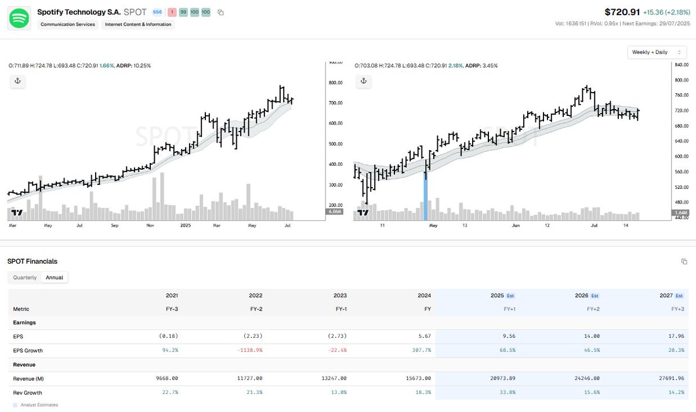Screen dimensions: 696x412
Task: Click Rev Growth 13.0% cell
Action: coord(338,392)
